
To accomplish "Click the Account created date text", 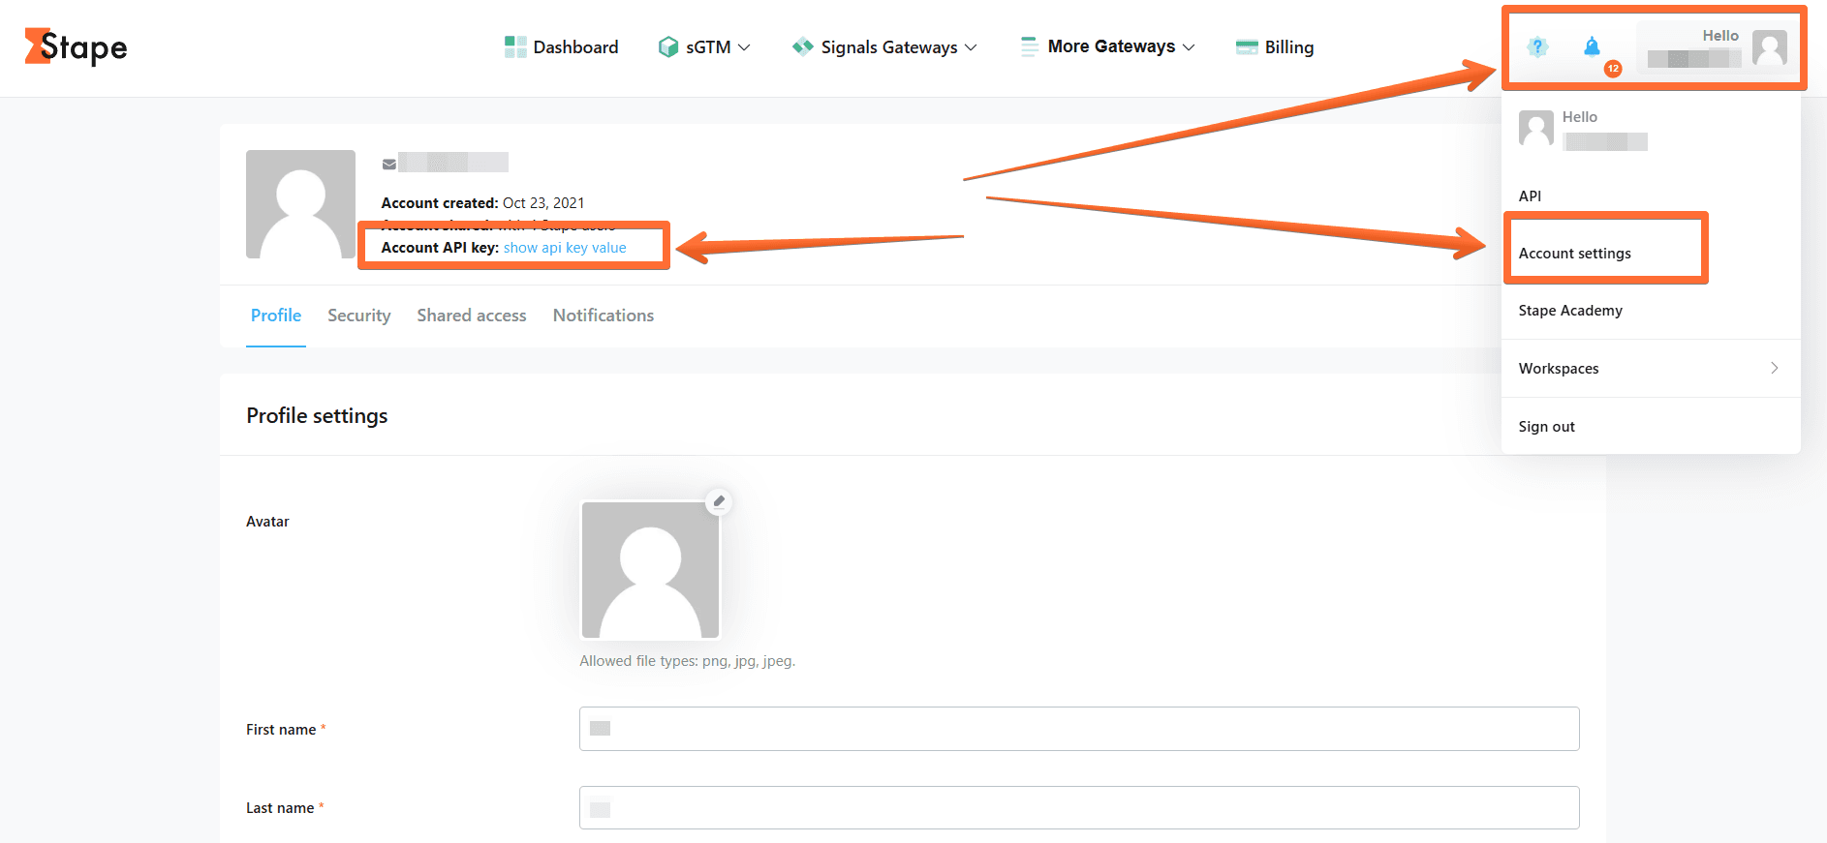I will click(543, 203).
